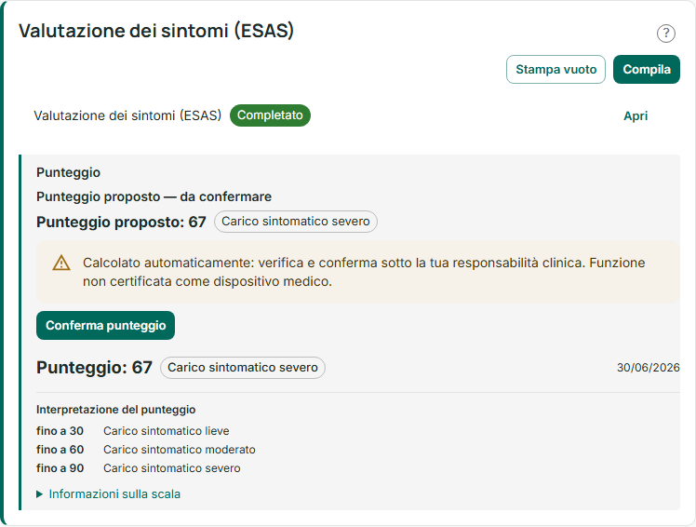The width and height of the screenshot is (696, 527).
Task: Select the Valutazione dei sintomi row label
Action: pyautogui.click(x=127, y=115)
